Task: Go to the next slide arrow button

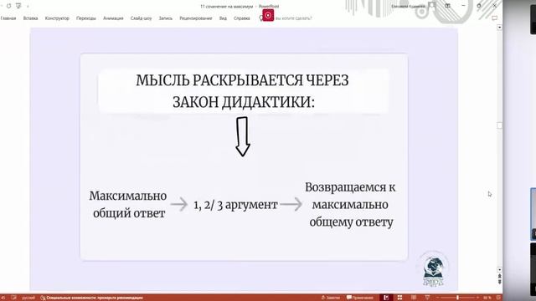Action: (x=499, y=282)
